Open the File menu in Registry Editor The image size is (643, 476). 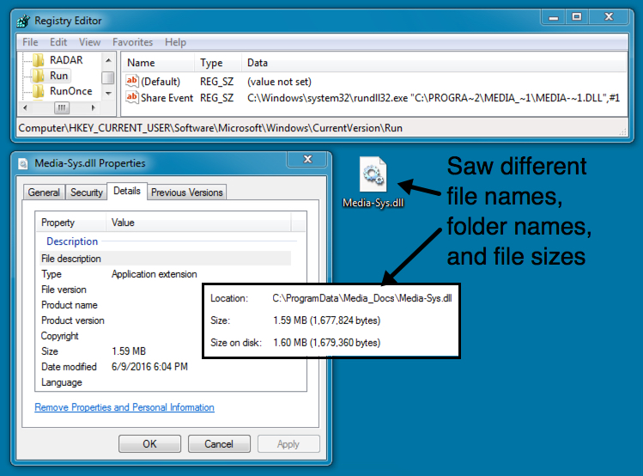coord(30,42)
